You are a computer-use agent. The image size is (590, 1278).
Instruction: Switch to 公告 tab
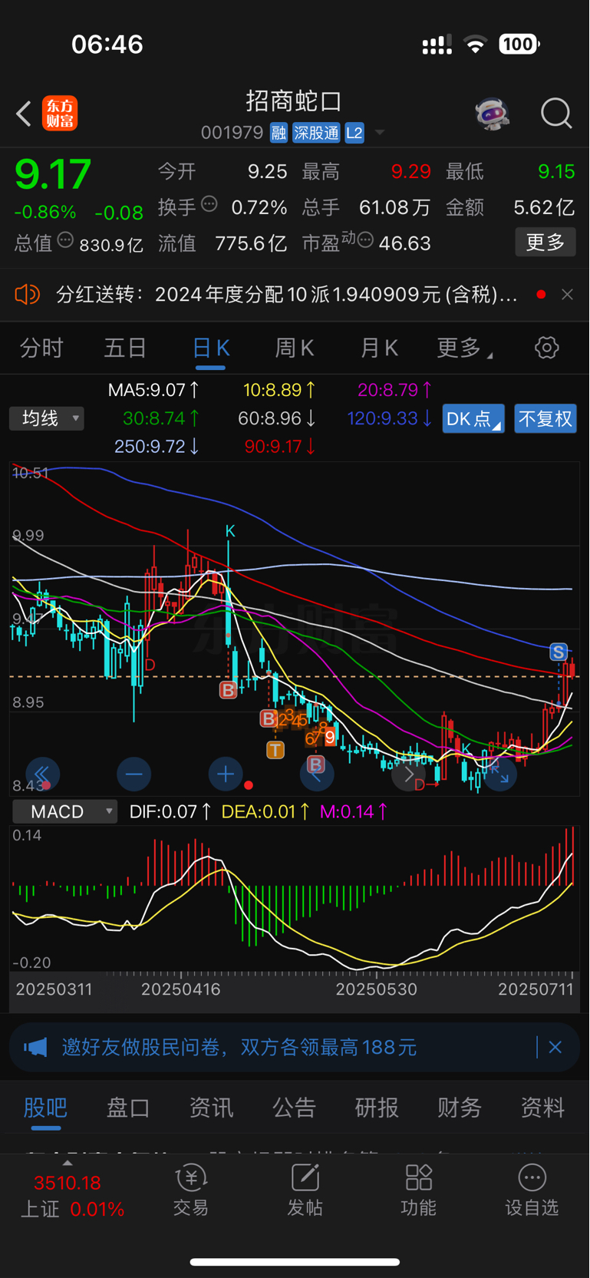click(x=294, y=1108)
